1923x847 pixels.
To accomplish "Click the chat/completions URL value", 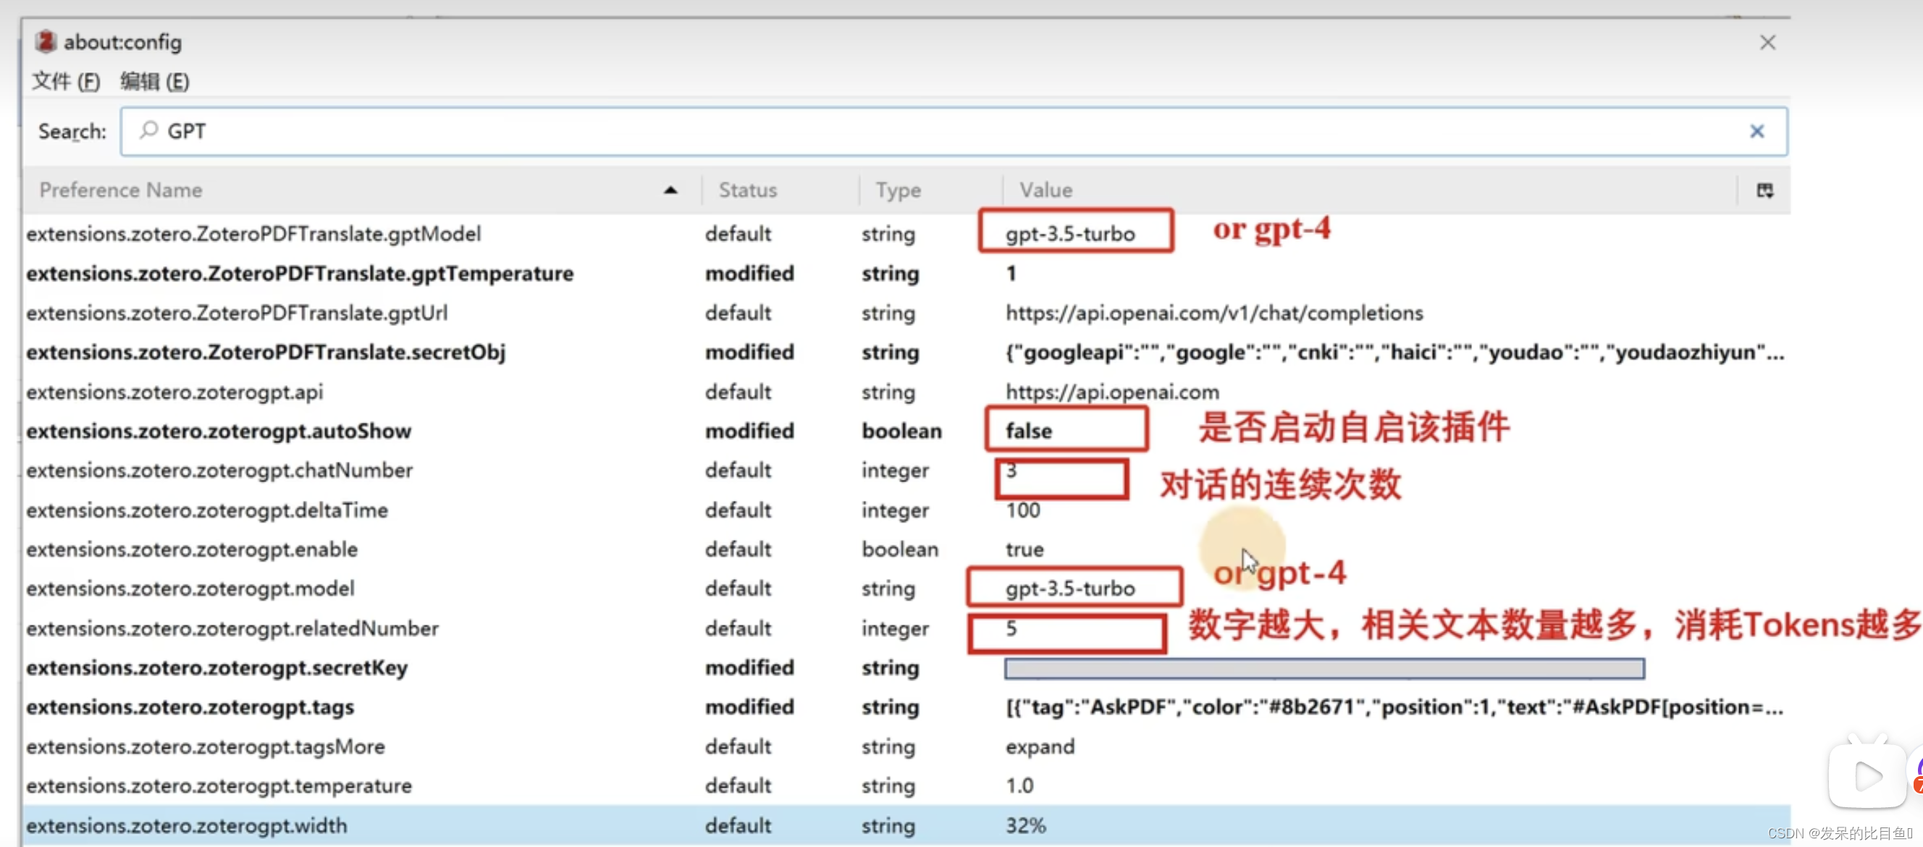I will pyautogui.click(x=1213, y=313).
